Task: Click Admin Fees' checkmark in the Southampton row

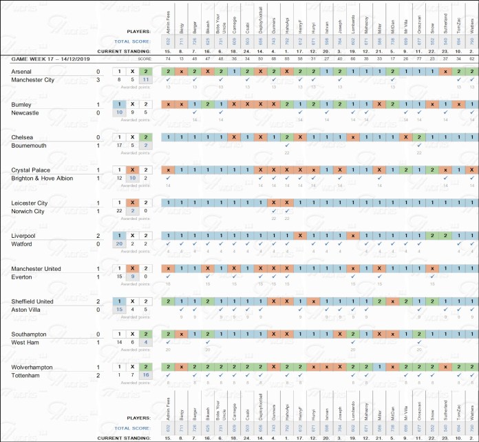Action: (x=167, y=343)
